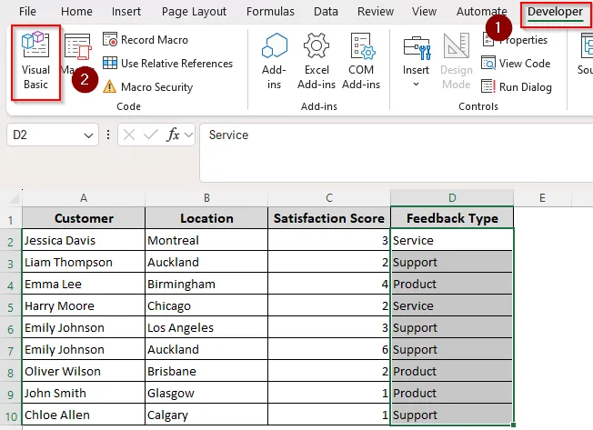Screen dimensions: 593x430
Task: Click the Birmingham cell
Action: pyautogui.click(x=206, y=284)
